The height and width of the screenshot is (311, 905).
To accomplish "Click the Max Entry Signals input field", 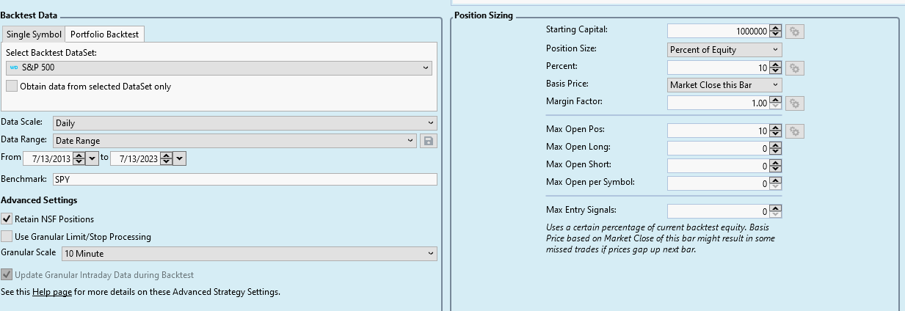I will (x=718, y=211).
